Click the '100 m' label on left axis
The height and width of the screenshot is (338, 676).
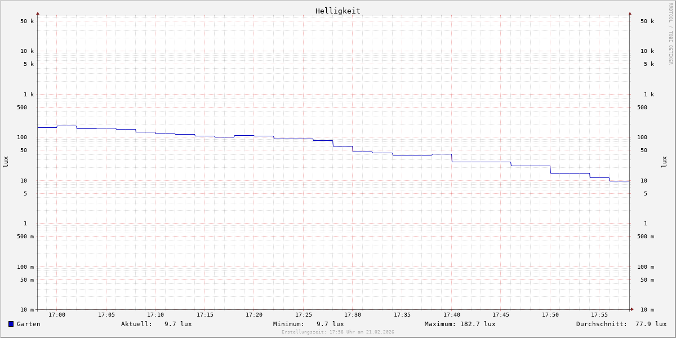25,266
